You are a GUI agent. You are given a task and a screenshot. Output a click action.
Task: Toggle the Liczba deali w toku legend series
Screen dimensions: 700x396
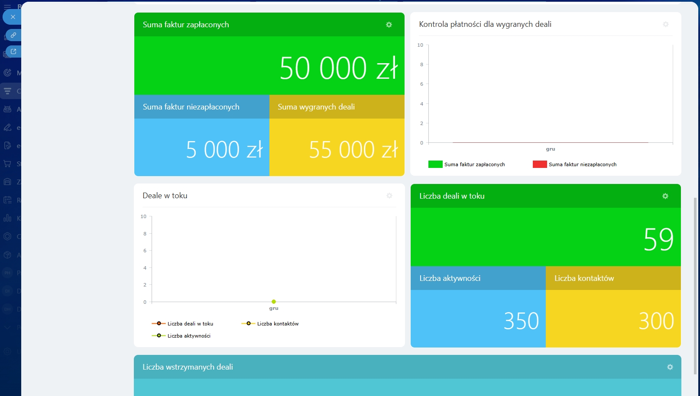point(182,324)
